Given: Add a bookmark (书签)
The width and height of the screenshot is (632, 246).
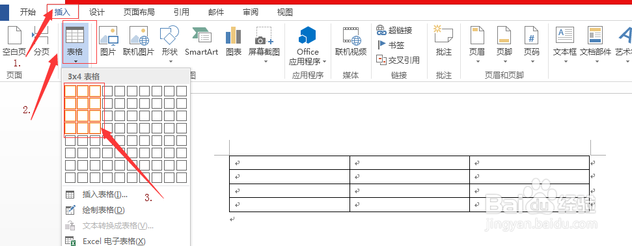Looking at the screenshot, I should coord(391,45).
